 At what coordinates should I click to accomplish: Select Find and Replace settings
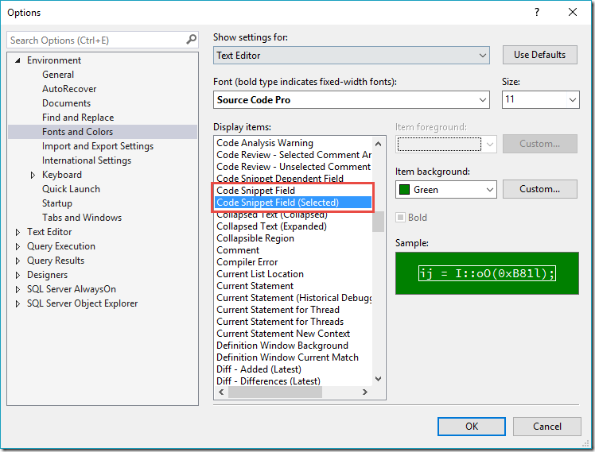pos(78,118)
